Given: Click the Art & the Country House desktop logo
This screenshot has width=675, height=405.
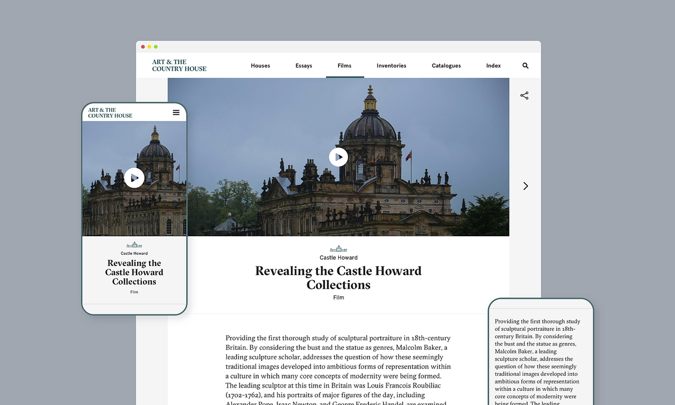Looking at the screenshot, I should (179, 65).
